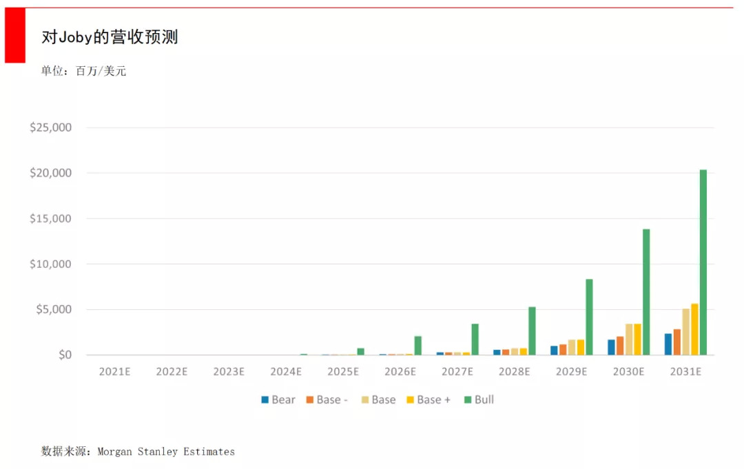
Task: Select the chart title 对Joby的营收预测
Action: [110, 37]
